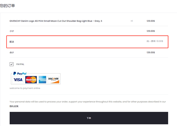
Task: Click the 139.00$ total amount
Action: coord(151,53)
